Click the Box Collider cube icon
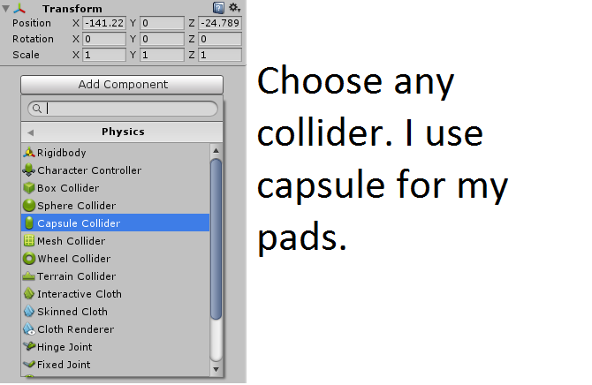Image resolution: width=592 pixels, height=385 pixels. coord(29,188)
